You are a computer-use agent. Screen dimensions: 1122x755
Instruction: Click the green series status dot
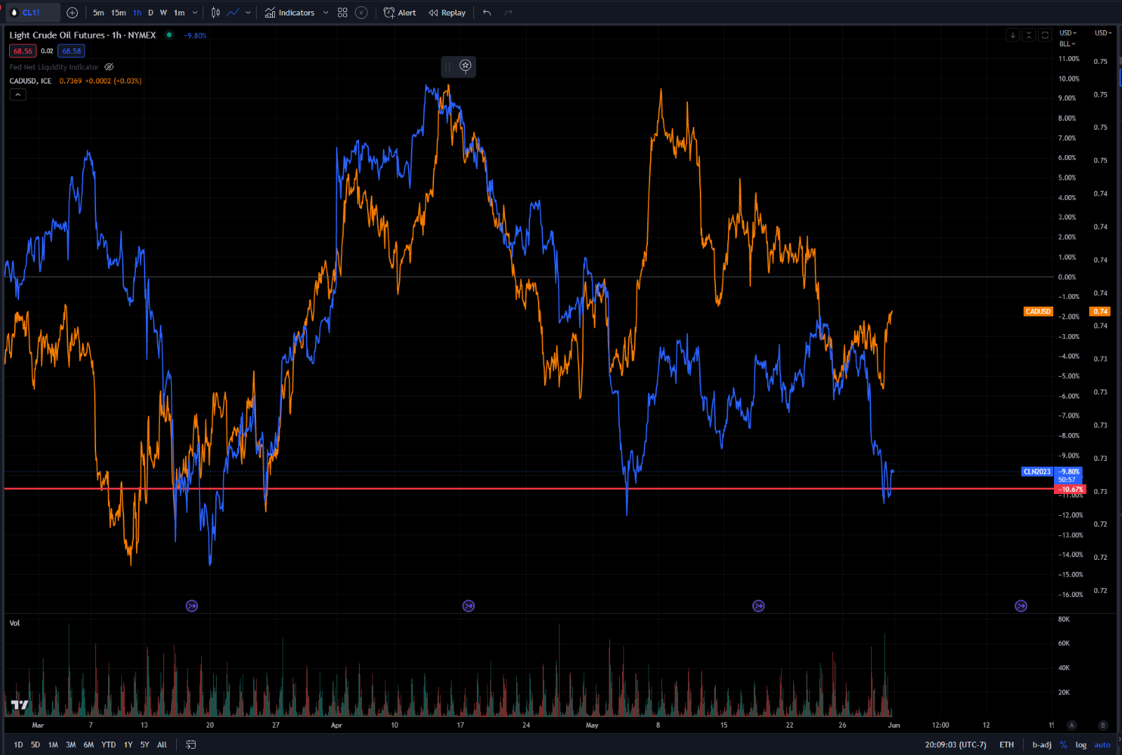[168, 35]
